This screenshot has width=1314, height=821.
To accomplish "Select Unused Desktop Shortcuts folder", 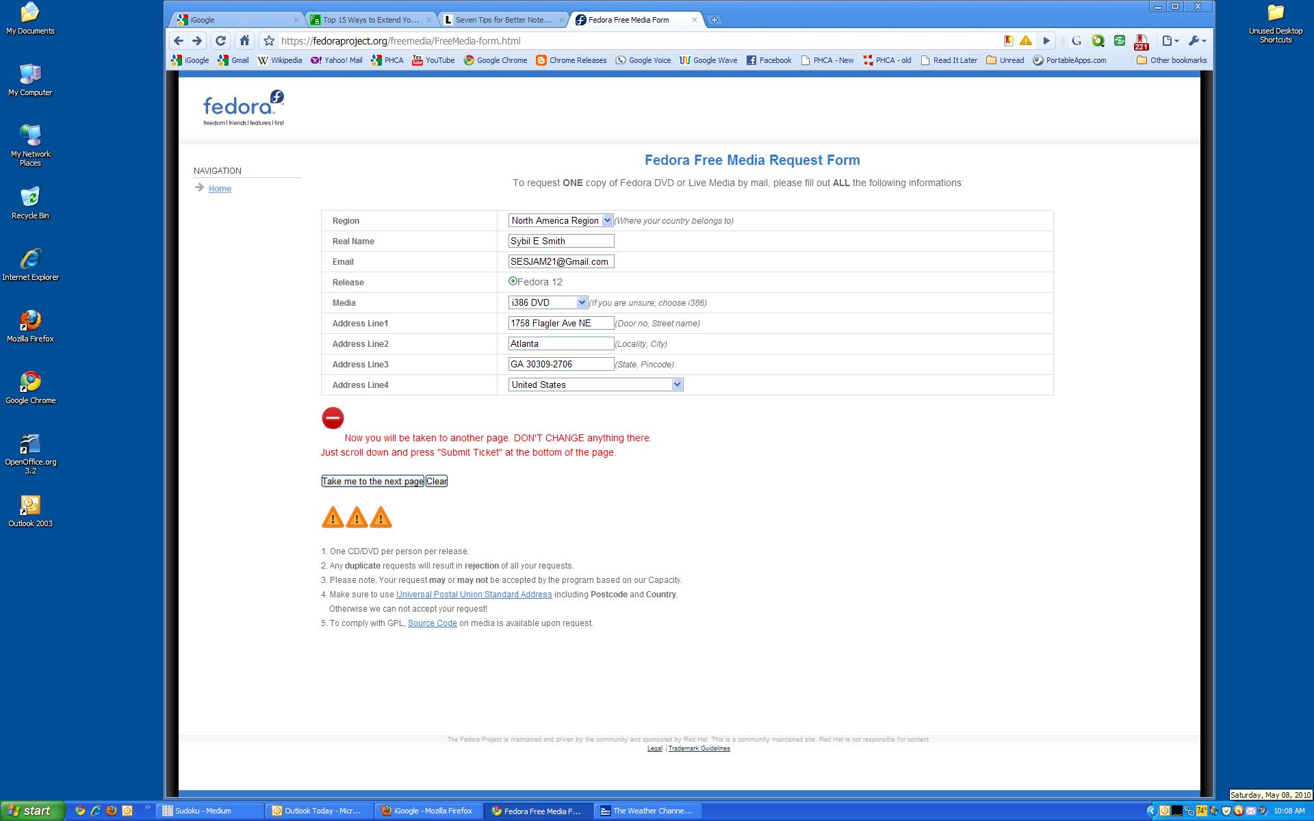I will pyautogui.click(x=1276, y=23).
